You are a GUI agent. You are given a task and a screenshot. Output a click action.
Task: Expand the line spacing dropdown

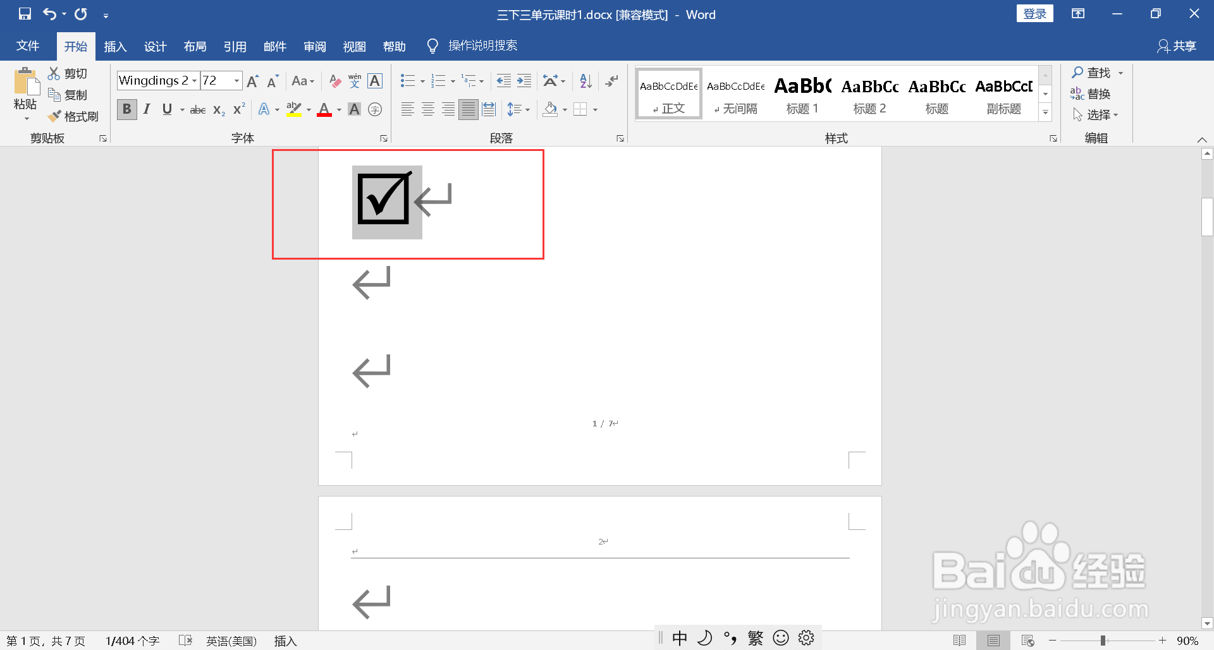(x=527, y=110)
